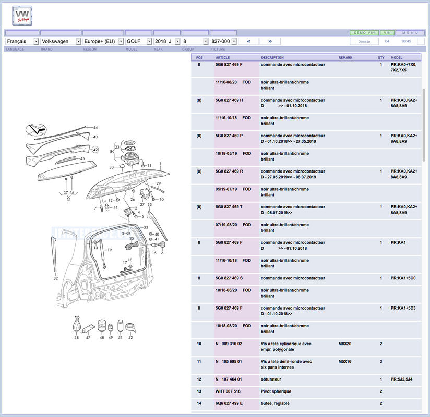
Task: Click the diagram orientation arrow symbol
Action: coord(36,129)
